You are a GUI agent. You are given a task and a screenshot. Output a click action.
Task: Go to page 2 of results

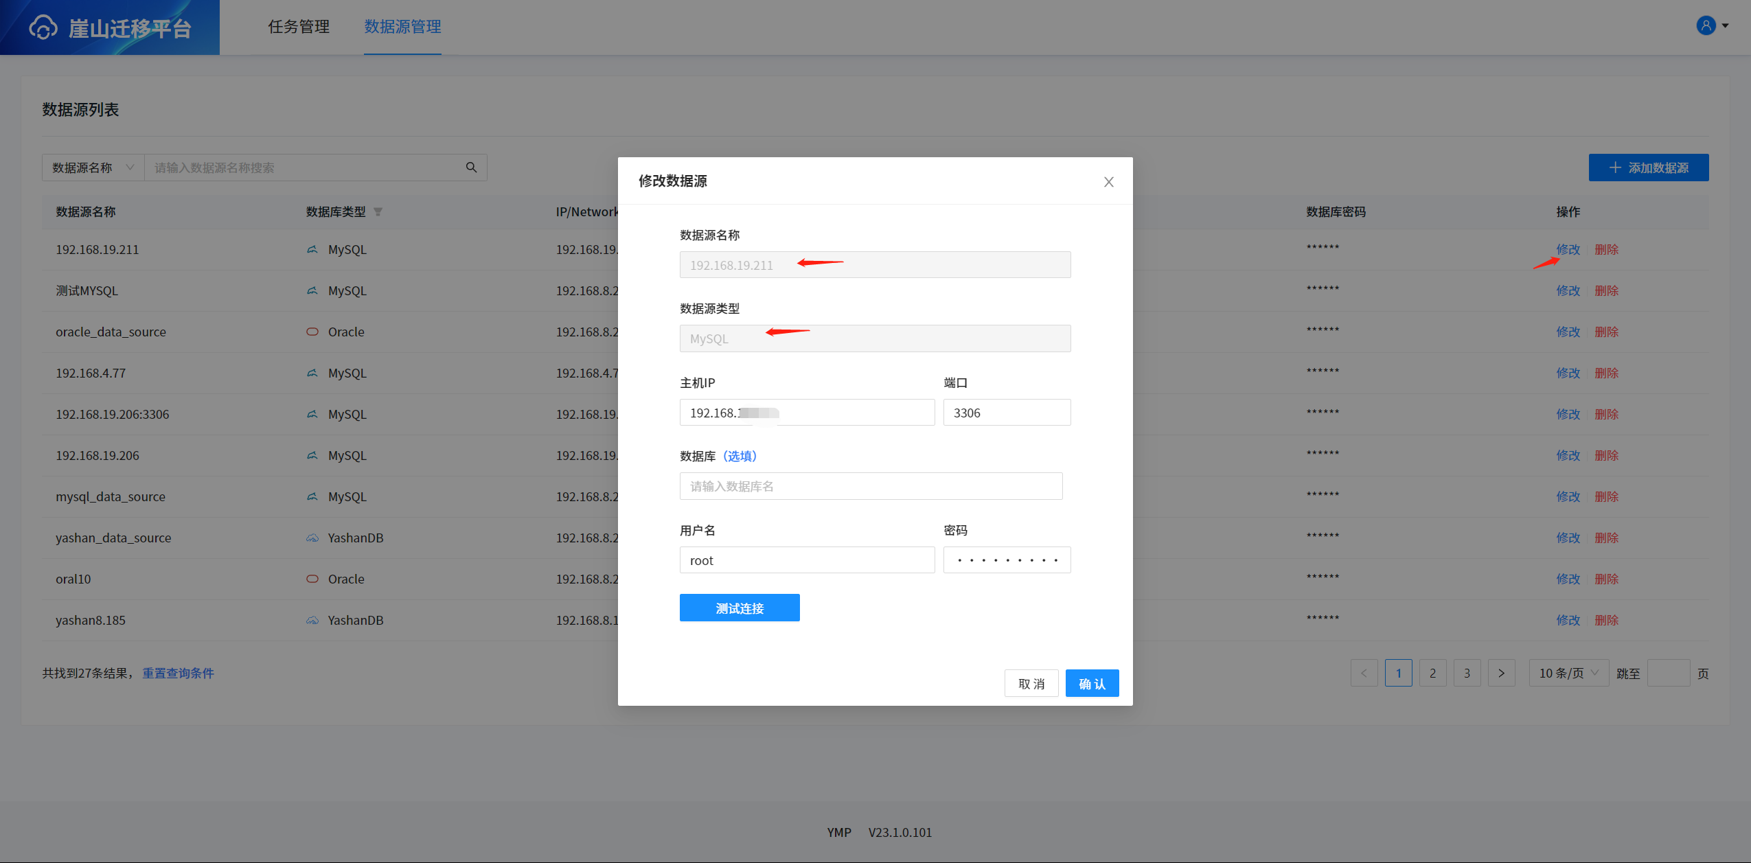click(x=1432, y=673)
